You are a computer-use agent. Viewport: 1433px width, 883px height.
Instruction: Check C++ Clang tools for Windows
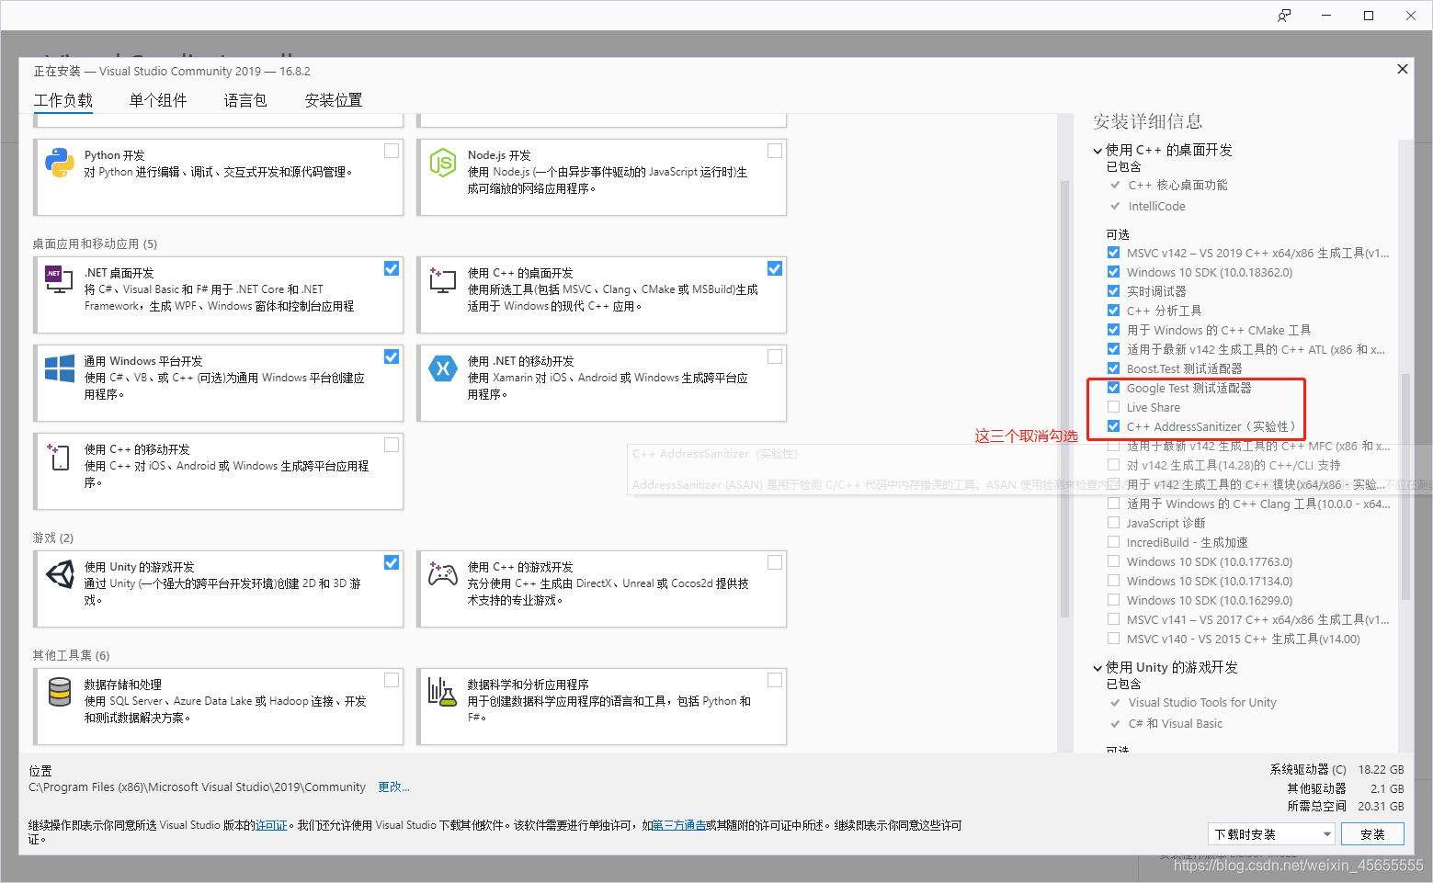[x=1113, y=504]
